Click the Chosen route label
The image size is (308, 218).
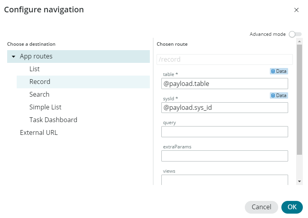pyautogui.click(x=172, y=44)
